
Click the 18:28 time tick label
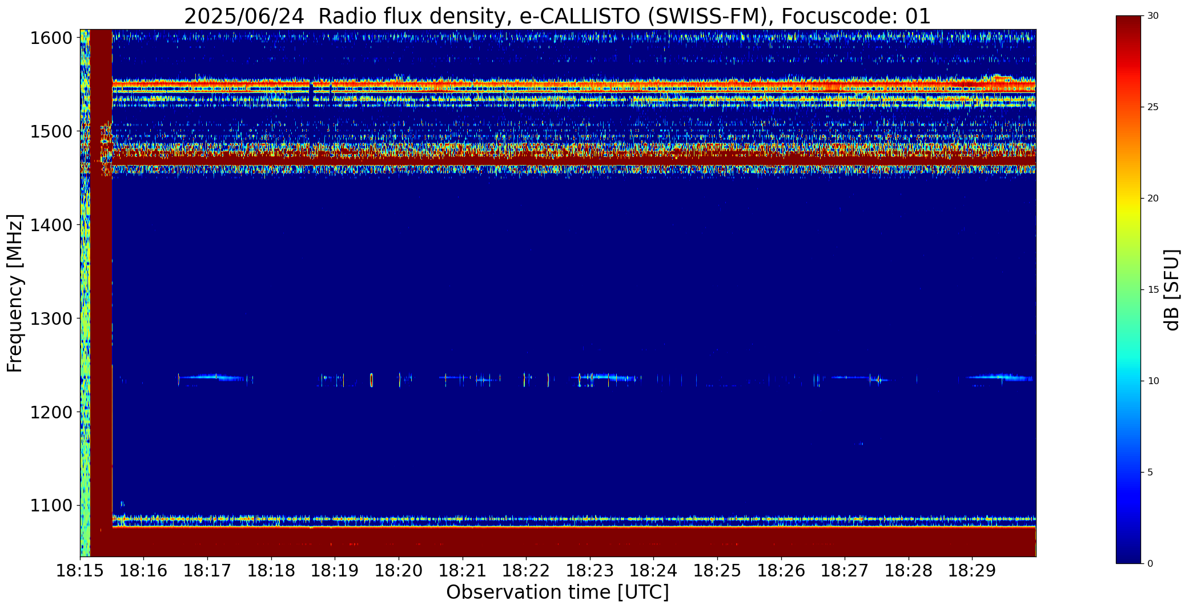point(909,571)
